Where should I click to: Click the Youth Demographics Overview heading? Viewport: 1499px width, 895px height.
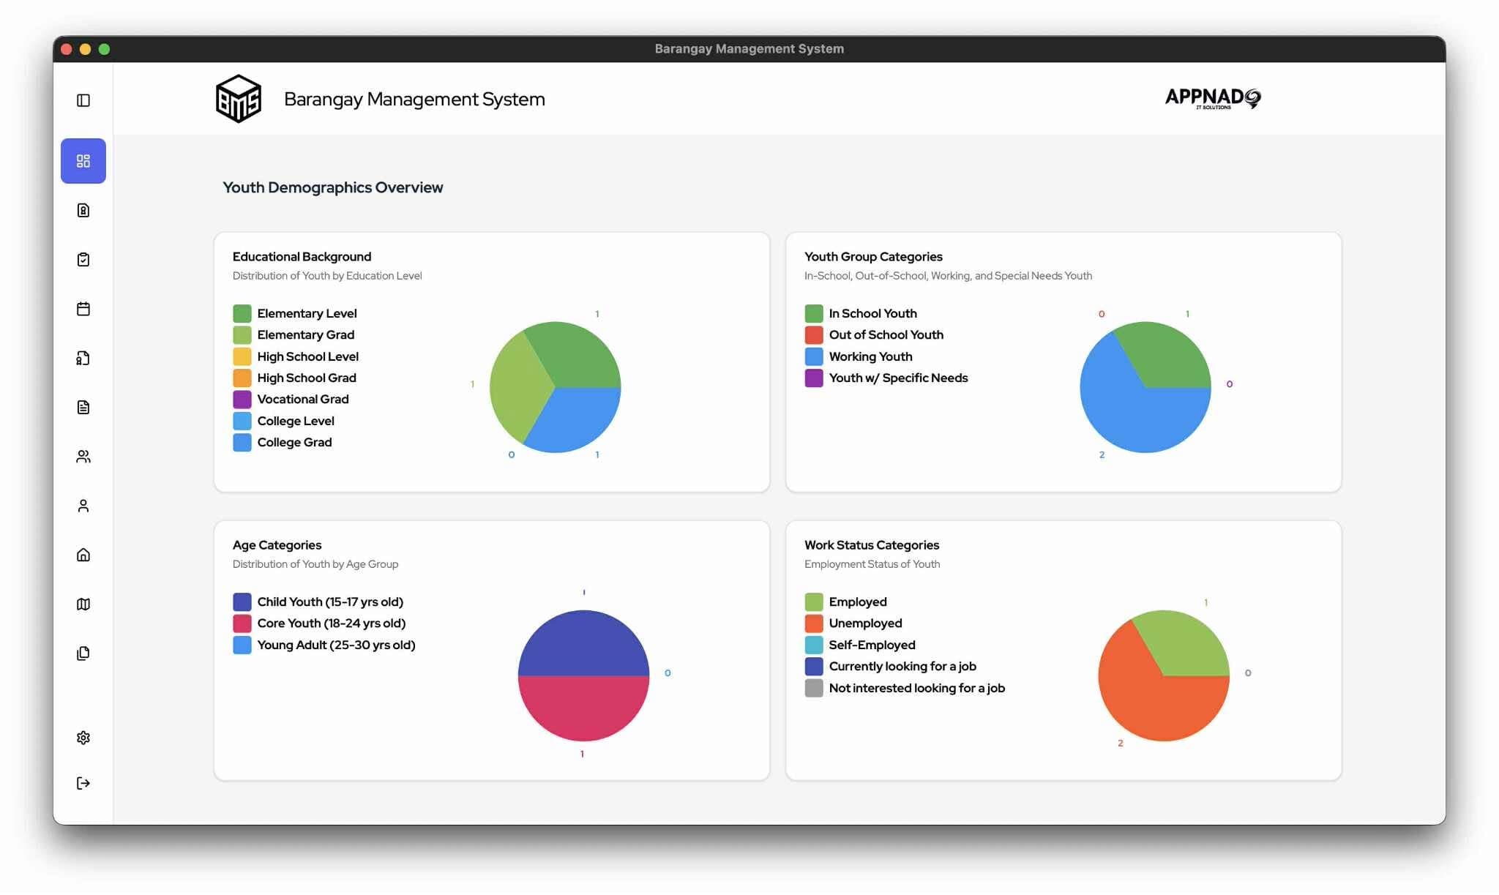coord(332,188)
